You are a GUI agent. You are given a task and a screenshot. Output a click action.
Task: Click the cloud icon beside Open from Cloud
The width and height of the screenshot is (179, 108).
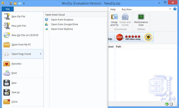point(7,54)
